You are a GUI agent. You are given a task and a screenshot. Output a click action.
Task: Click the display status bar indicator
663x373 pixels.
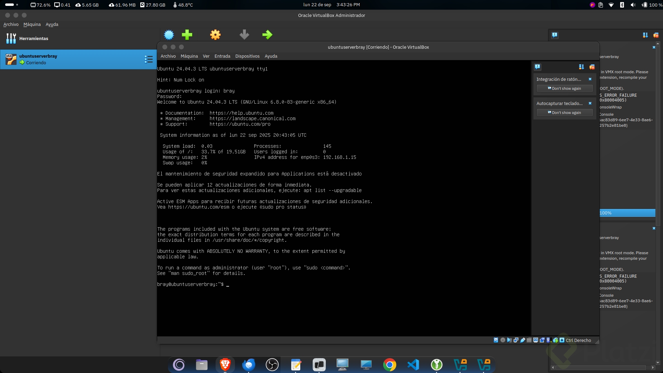coord(536,340)
